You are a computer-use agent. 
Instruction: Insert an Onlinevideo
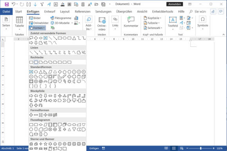(102, 24)
